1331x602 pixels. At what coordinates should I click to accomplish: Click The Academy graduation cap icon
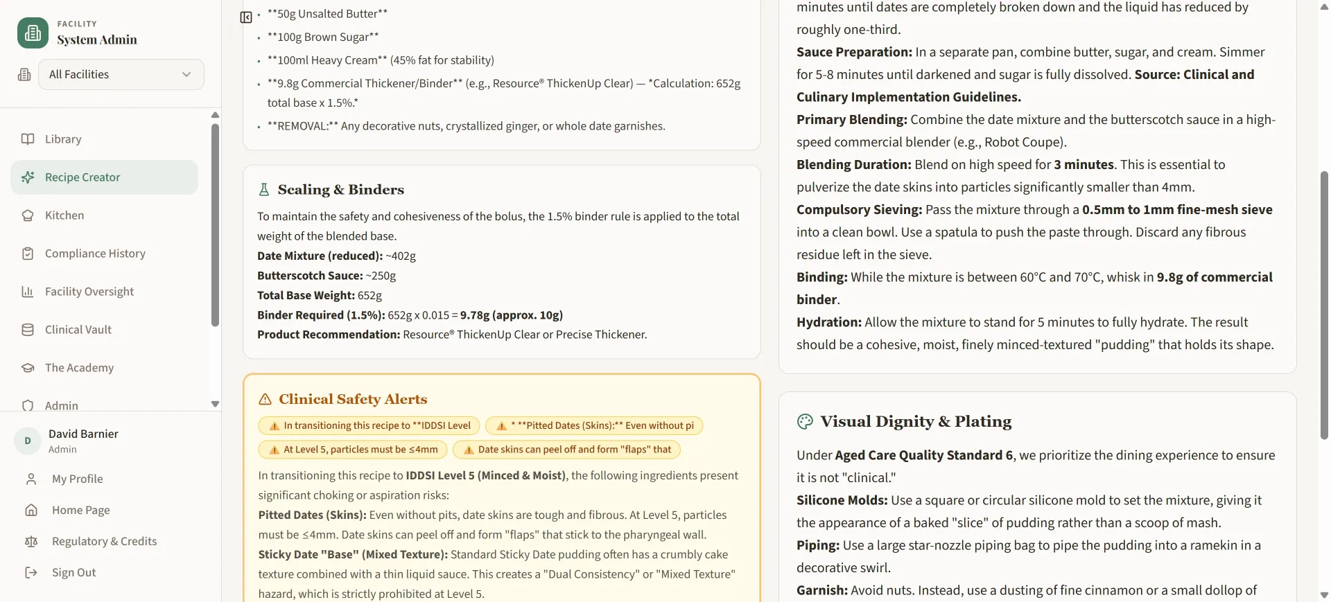28,368
